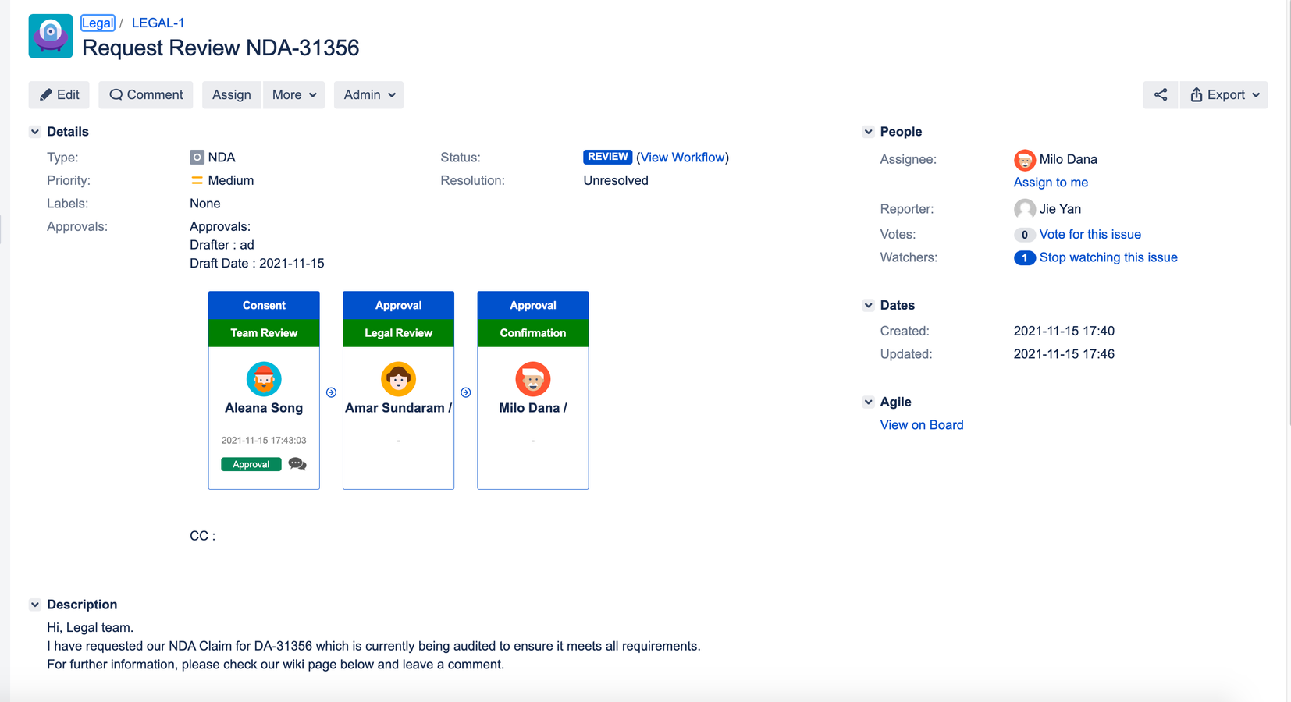
Task: Click the updated date 2021-11-15 17:46
Action: click(1064, 354)
